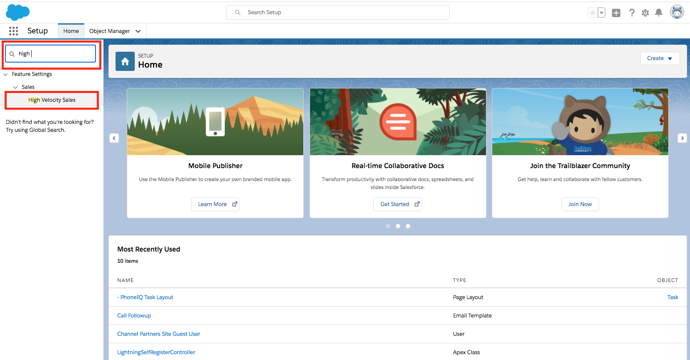
Task: Click the 'User' type cell
Action: click(x=459, y=334)
